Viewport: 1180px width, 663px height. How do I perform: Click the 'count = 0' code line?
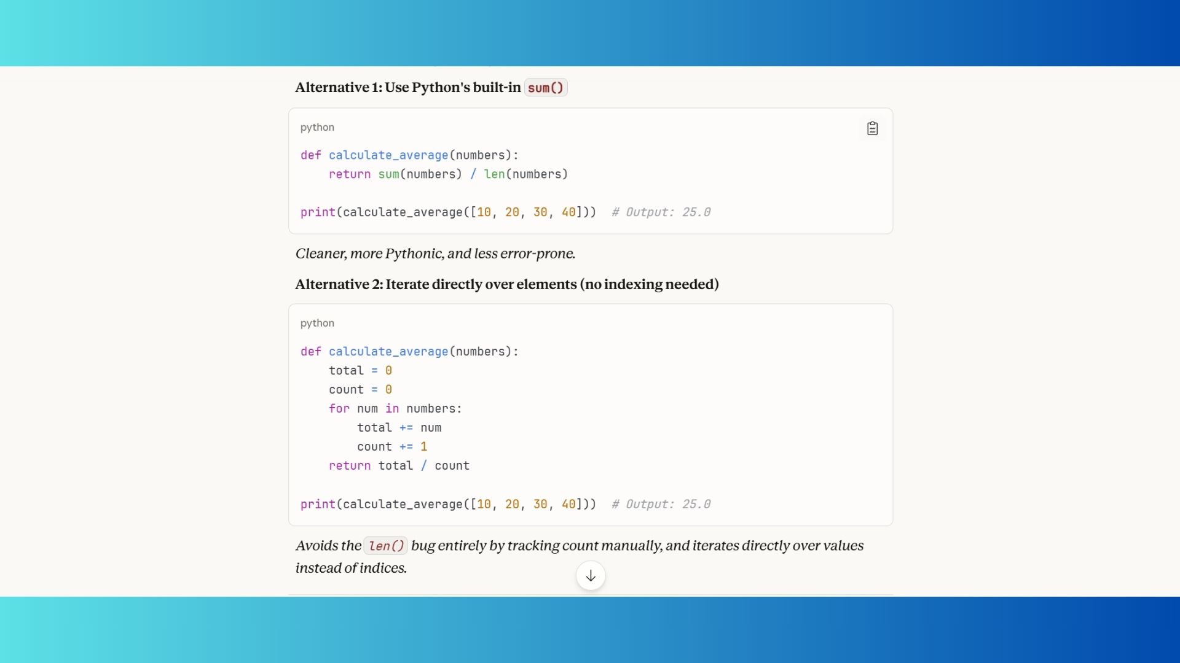[x=360, y=390]
